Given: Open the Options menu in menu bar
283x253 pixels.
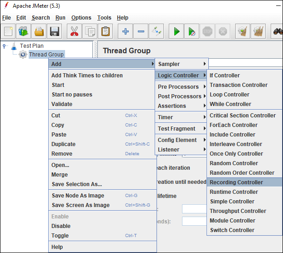Looking at the screenshot, I should (x=81, y=18).
